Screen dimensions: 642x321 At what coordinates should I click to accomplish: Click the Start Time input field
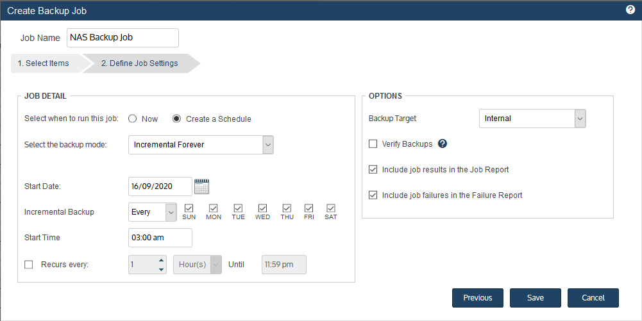[160, 238]
